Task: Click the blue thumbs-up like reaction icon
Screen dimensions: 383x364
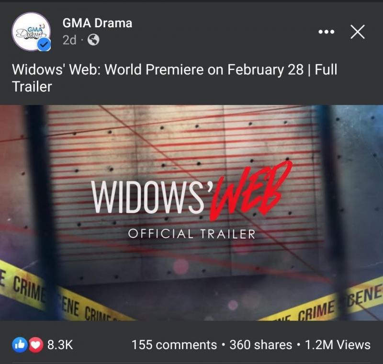Action: pos(20,345)
